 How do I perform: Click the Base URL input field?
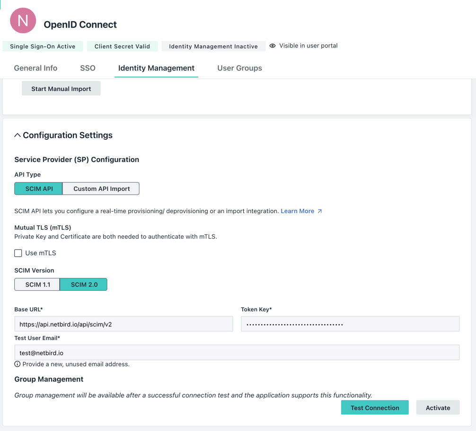pos(123,323)
